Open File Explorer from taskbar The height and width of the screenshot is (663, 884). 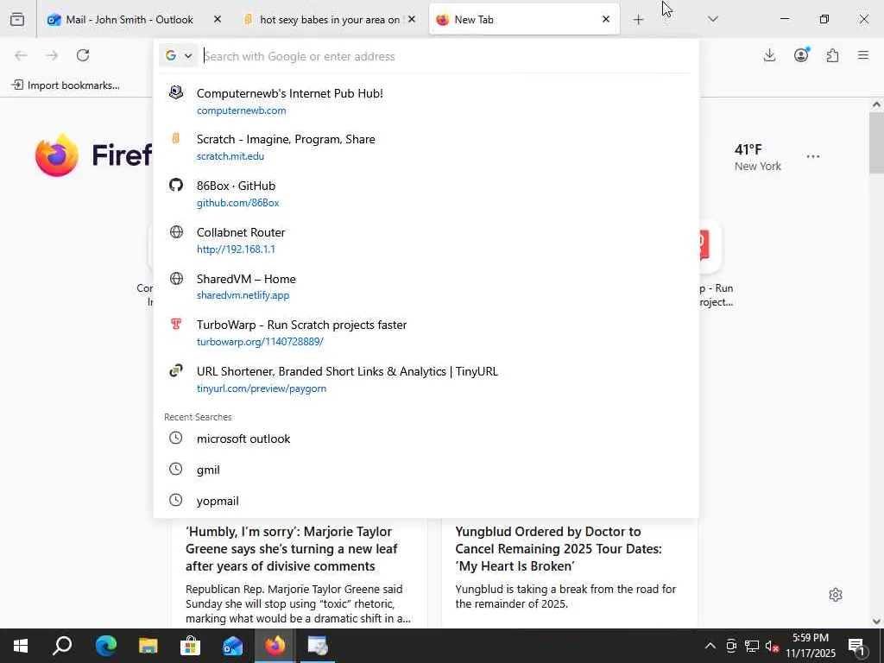pos(148,646)
